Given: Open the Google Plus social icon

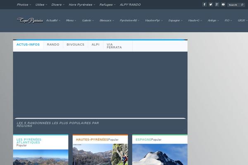Looking at the screenshot, I should click(217, 5).
